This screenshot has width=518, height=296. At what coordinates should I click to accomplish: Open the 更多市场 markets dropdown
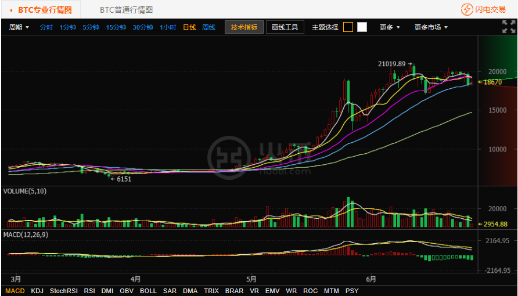click(x=430, y=27)
